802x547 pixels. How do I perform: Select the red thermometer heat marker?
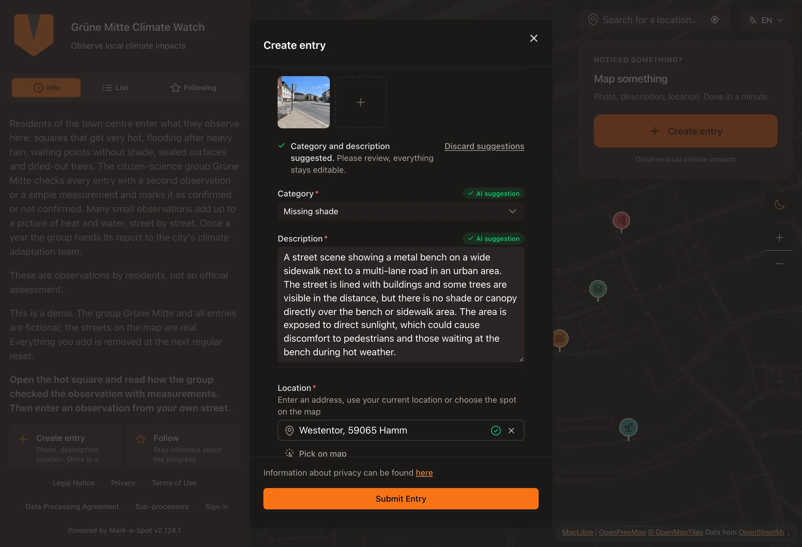pos(621,221)
